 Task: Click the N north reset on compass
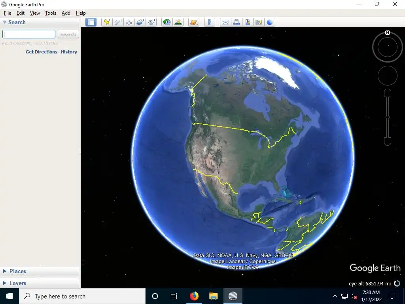click(388, 32)
